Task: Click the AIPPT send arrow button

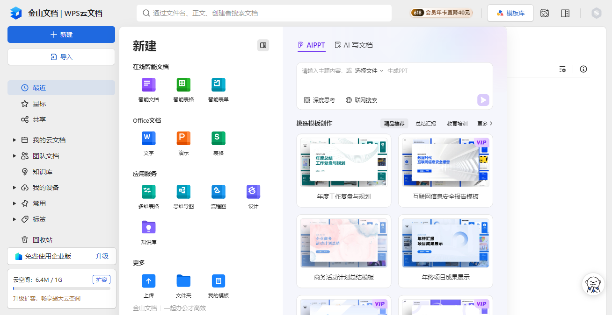Action: (x=483, y=100)
